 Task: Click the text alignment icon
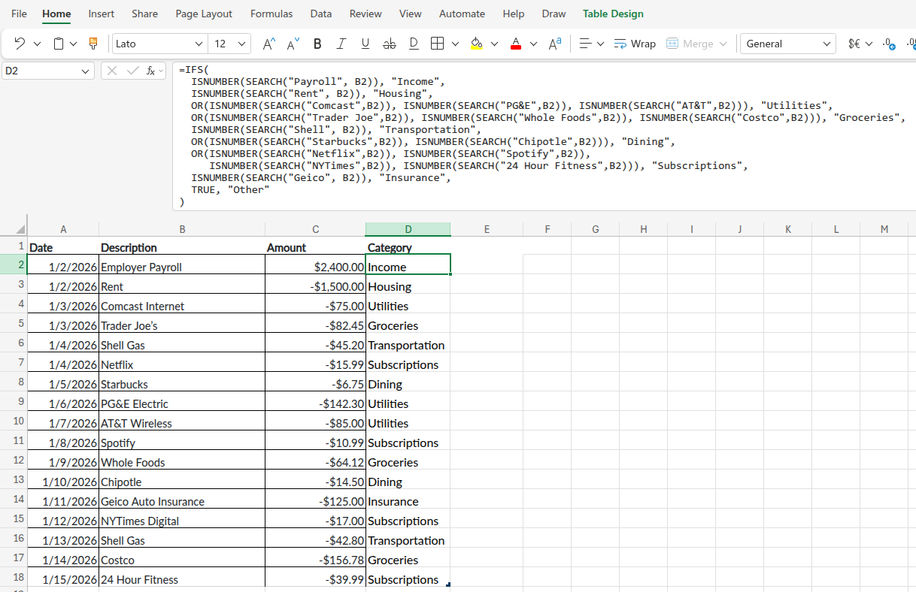587,44
